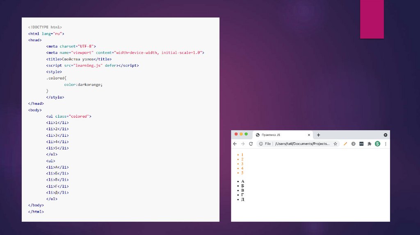Open the orange pencil extension
The width and height of the screenshot is (420, 235).
click(345, 144)
